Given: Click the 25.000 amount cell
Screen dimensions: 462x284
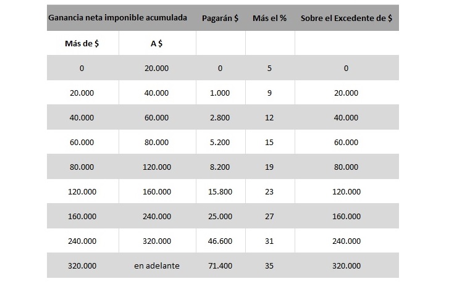Looking at the screenshot, I should [220, 216].
